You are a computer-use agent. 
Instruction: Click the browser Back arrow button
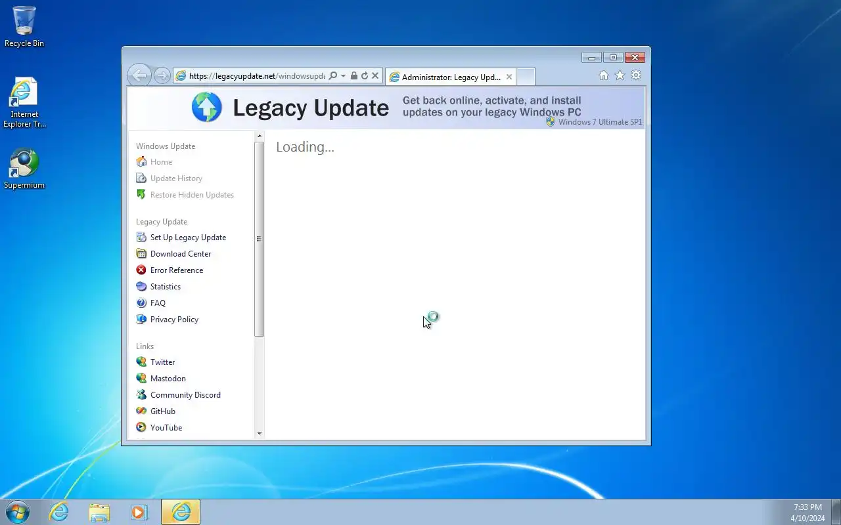139,75
